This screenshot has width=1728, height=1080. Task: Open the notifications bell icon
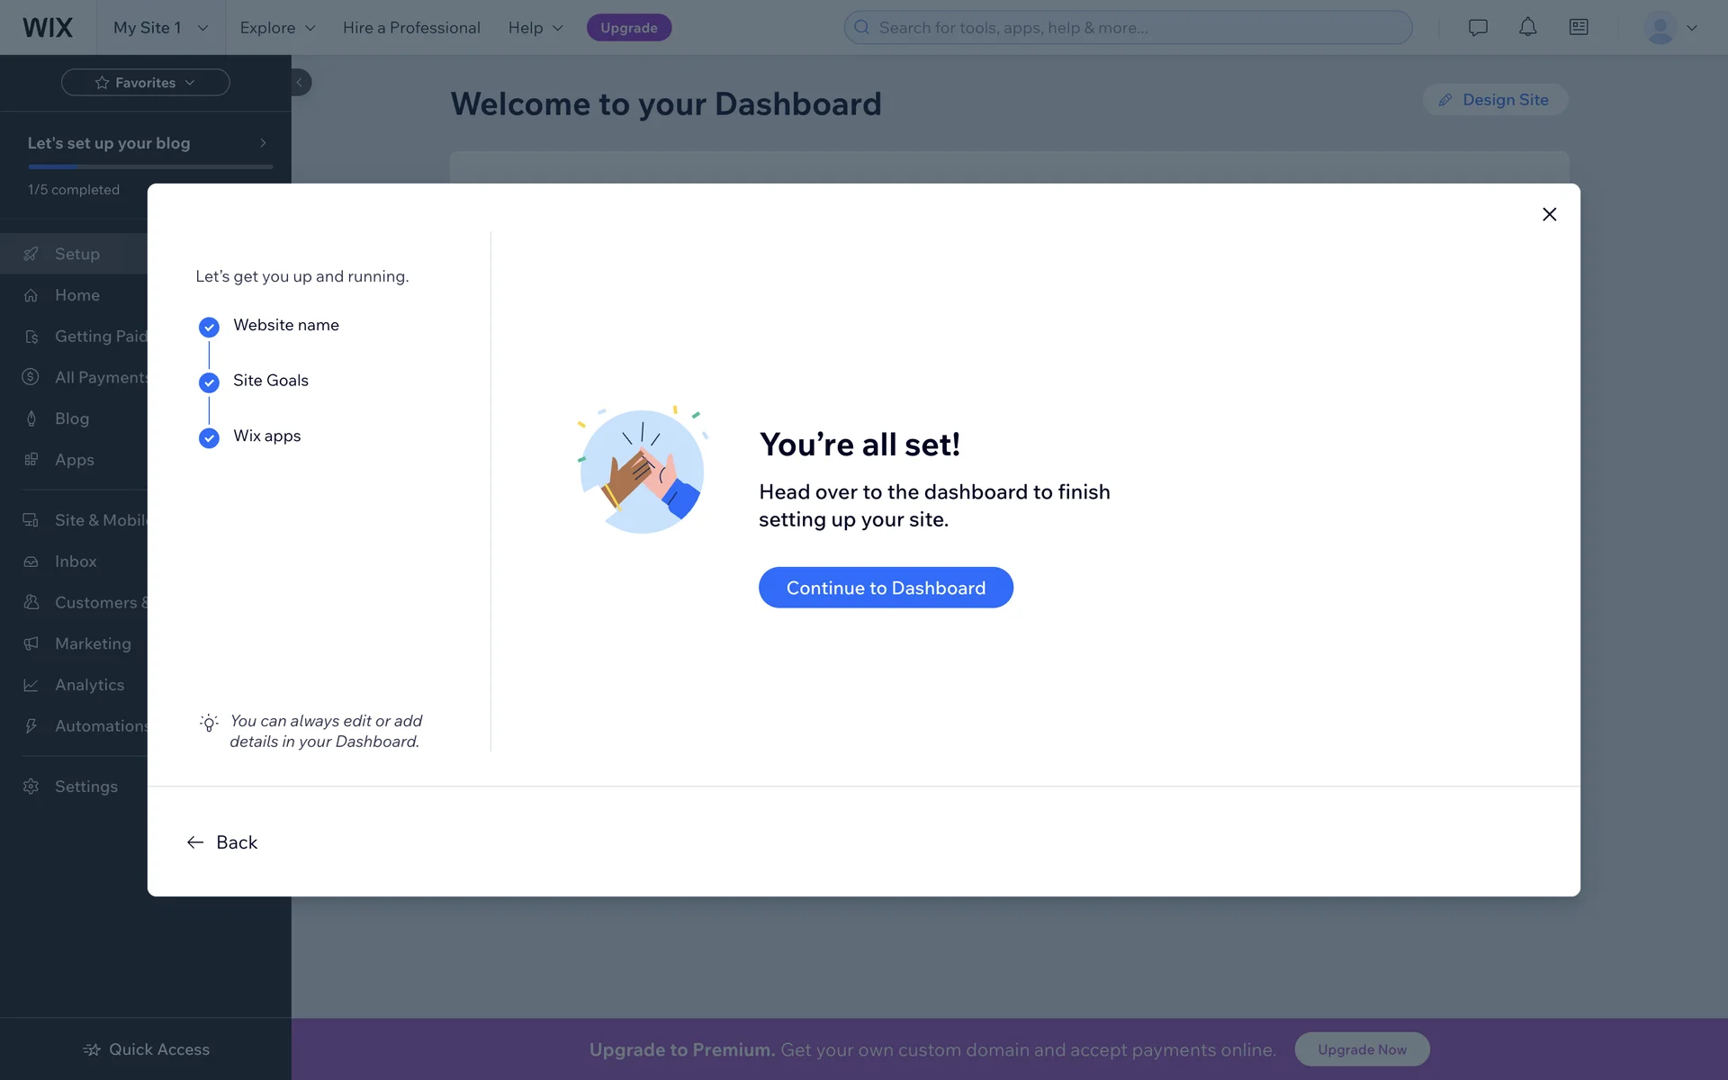(1527, 27)
